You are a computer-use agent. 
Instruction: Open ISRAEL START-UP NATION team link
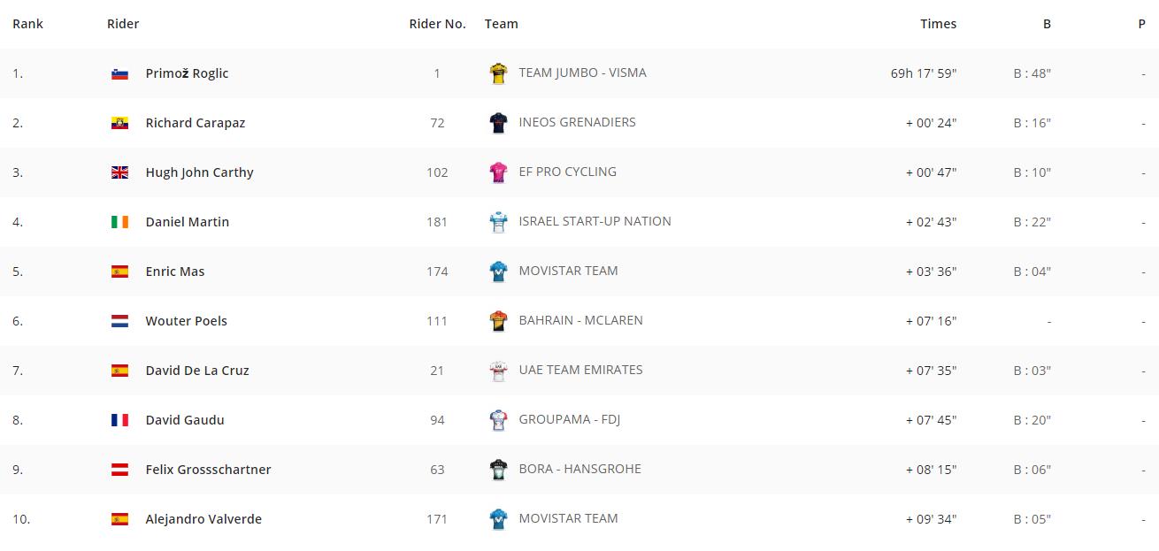point(595,221)
